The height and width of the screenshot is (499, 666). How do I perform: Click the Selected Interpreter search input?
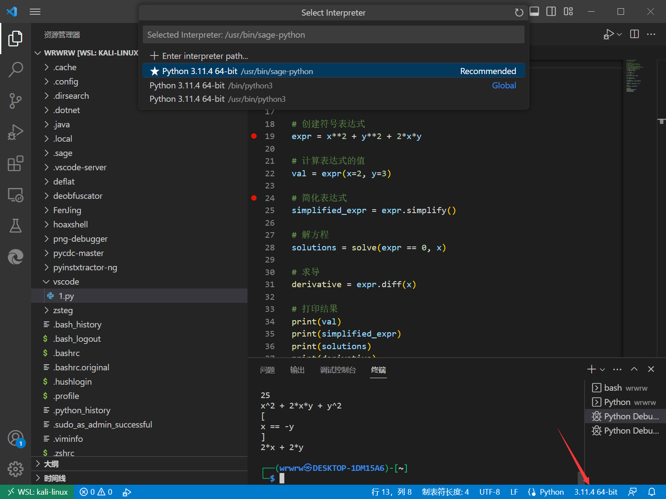pyautogui.click(x=333, y=35)
